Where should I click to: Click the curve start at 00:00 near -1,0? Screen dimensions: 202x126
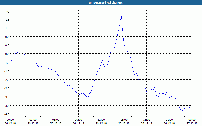pyautogui.click(x=10, y=61)
